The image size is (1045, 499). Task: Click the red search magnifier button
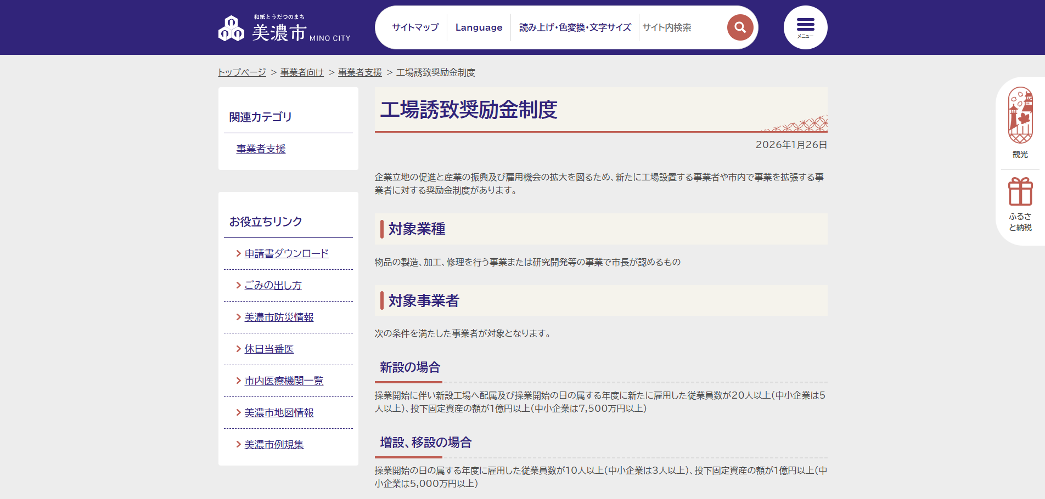coord(740,27)
